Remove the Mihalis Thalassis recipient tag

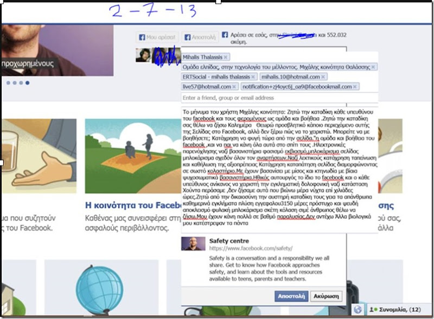click(x=226, y=58)
